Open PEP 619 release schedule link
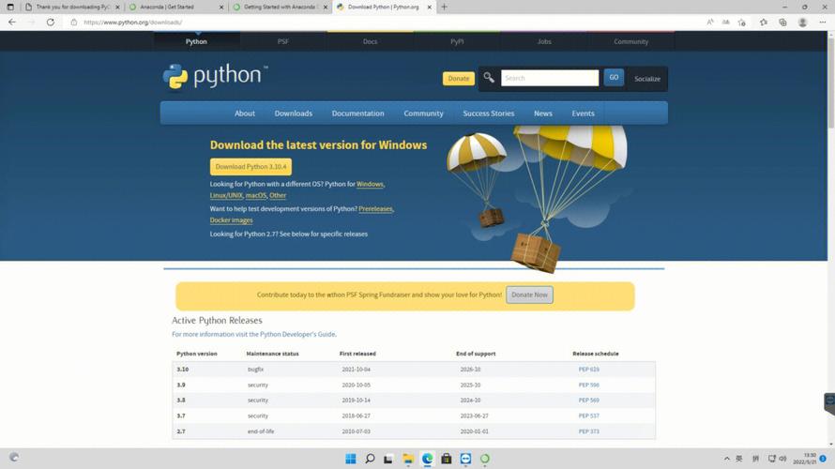Image resolution: width=835 pixels, height=469 pixels. point(588,369)
